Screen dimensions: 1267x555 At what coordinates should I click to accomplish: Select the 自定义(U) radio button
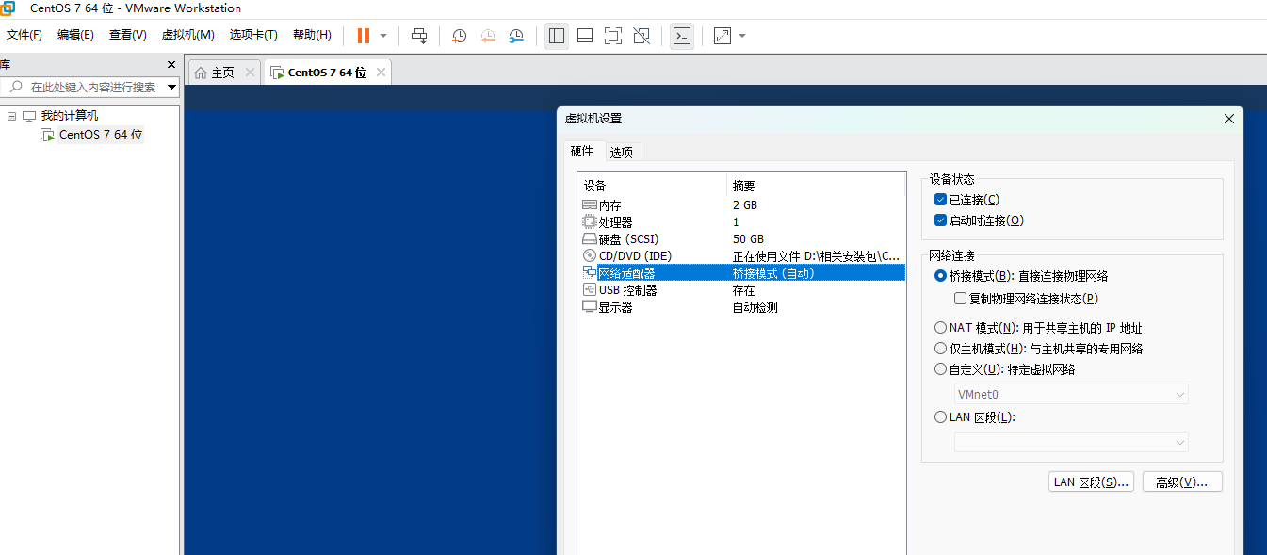(x=940, y=369)
